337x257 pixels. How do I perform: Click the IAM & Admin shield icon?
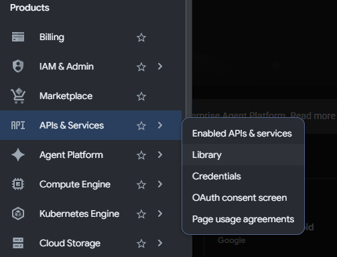click(18, 66)
